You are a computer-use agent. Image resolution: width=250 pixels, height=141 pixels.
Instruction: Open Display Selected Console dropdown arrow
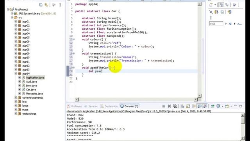pos(222,106)
